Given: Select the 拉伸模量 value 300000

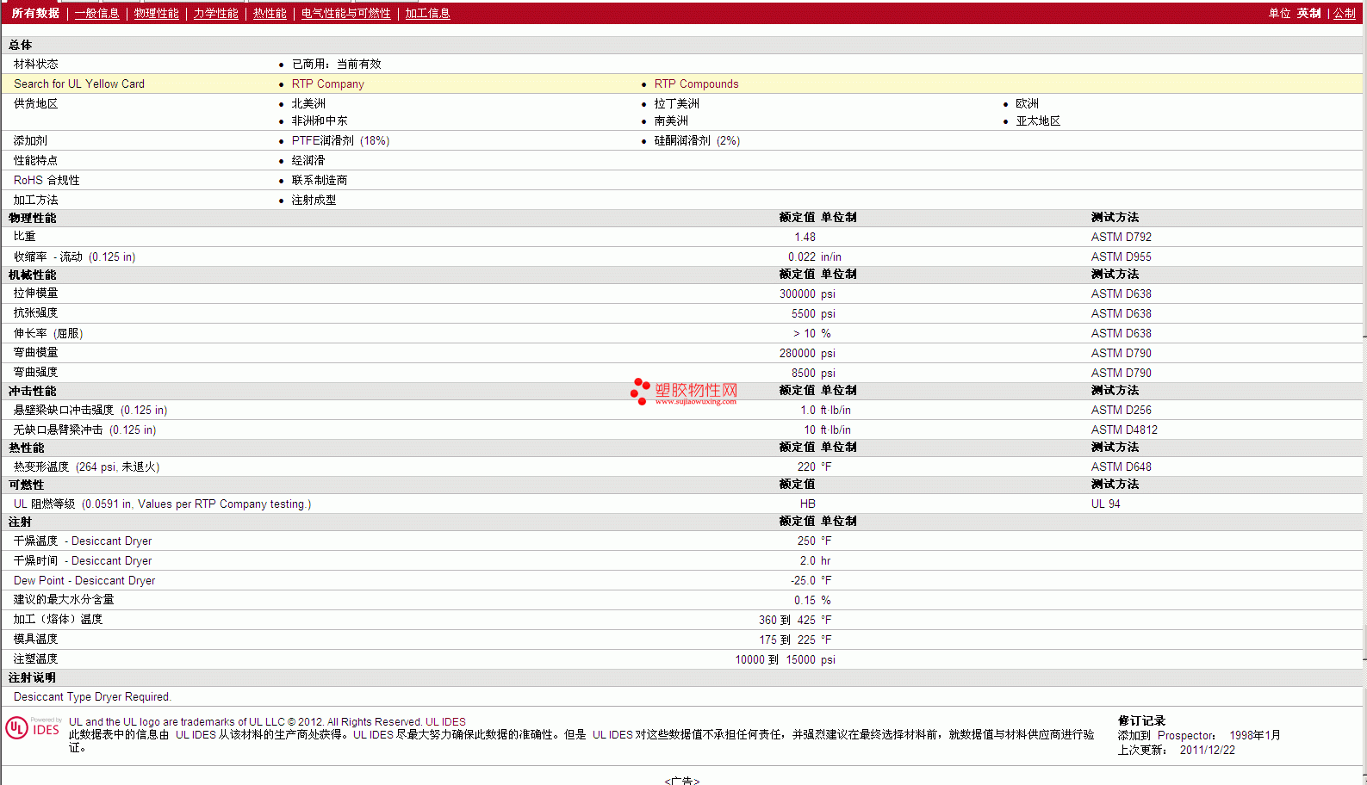Looking at the screenshot, I should (x=797, y=294).
